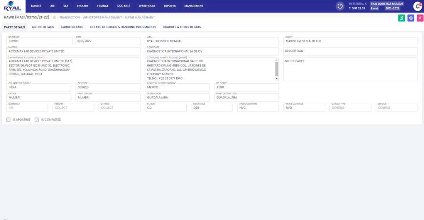
Task: Click the RYAL logo
Action: pos(12,6)
